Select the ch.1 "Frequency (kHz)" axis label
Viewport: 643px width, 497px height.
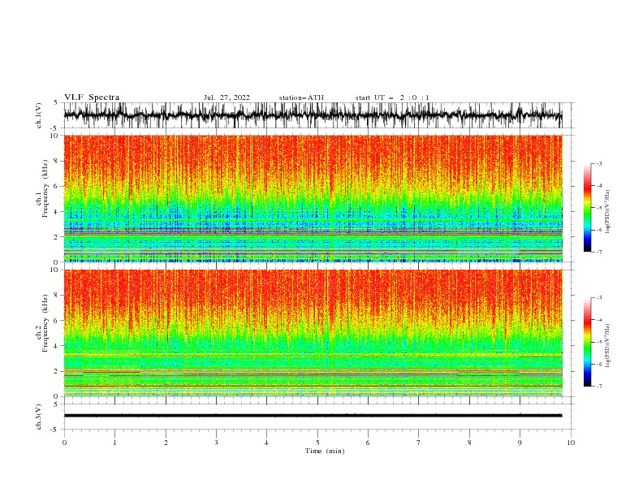point(45,188)
